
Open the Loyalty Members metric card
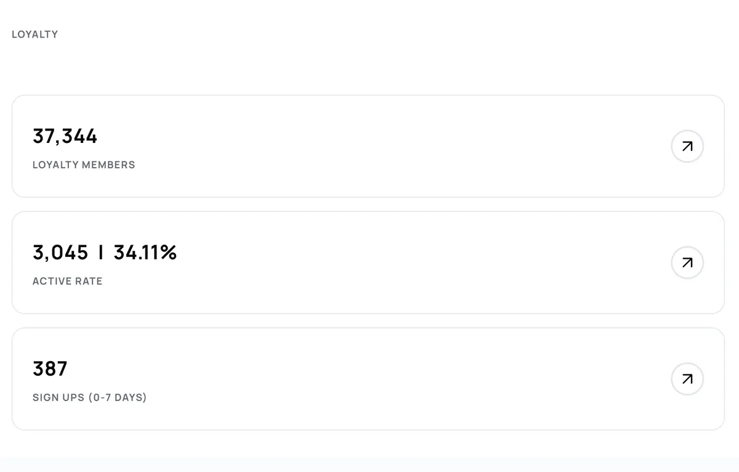click(369, 147)
